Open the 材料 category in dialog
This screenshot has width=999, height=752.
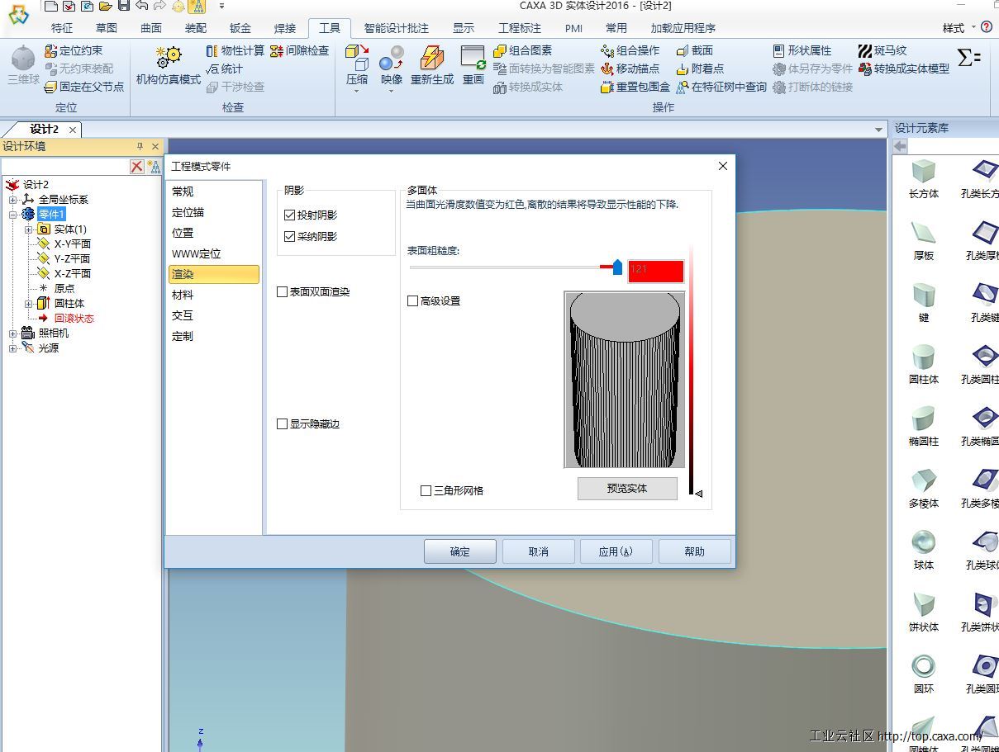tap(183, 295)
